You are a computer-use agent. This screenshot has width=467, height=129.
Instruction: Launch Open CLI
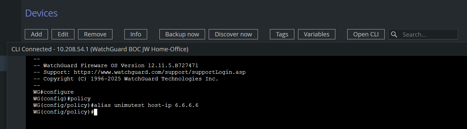(366, 34)
